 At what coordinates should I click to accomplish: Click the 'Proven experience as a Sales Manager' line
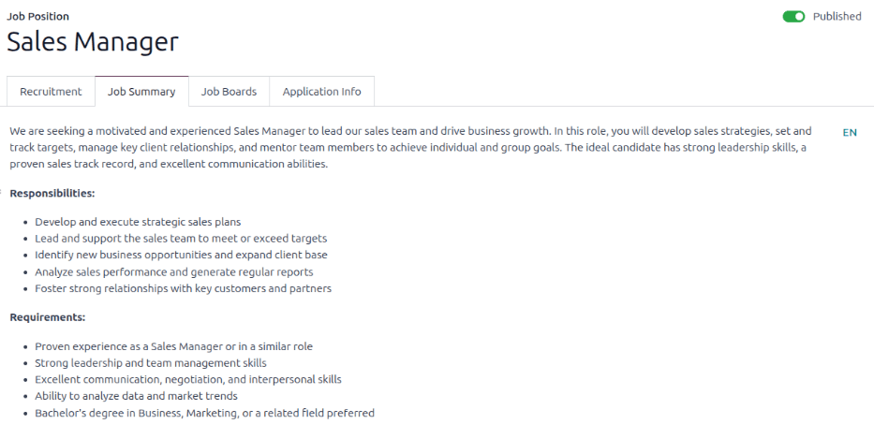point(173,346)
